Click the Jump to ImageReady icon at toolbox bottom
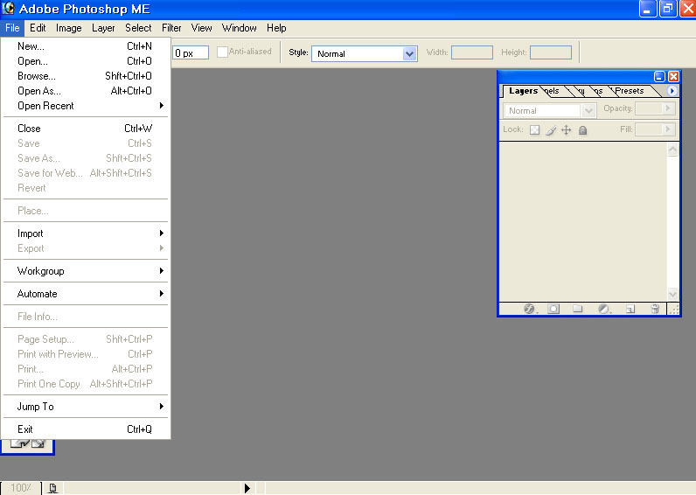This screenshot has height=495, width=696. [27, 443]
